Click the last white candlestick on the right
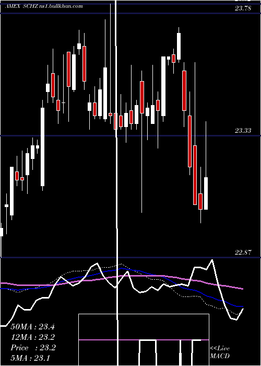 pyautogui.click(x=206, y=193)
